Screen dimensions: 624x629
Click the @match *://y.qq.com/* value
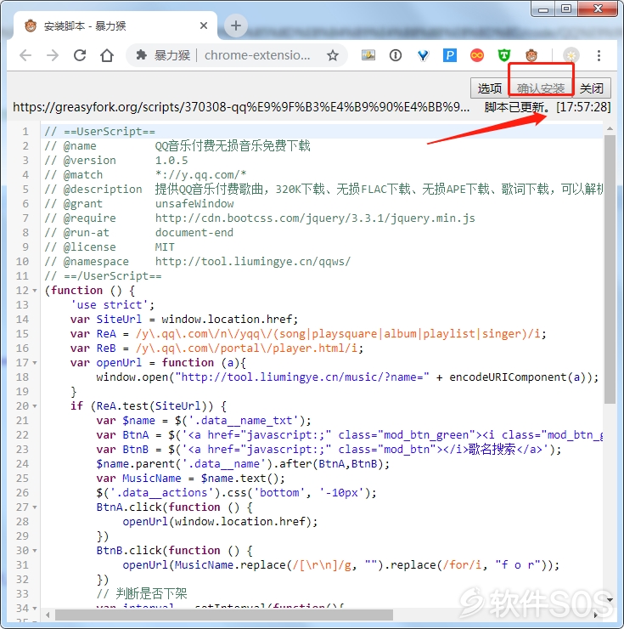200,175
